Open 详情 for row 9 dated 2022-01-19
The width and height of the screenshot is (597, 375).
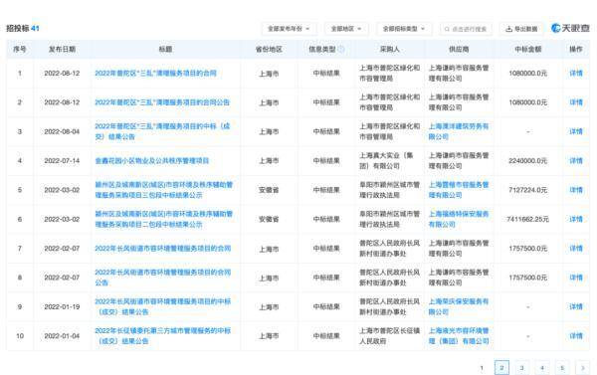click(576, 306)
